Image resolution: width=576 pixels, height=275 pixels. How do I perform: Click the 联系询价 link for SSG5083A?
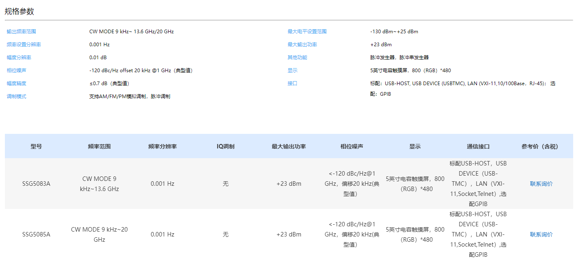541,184
